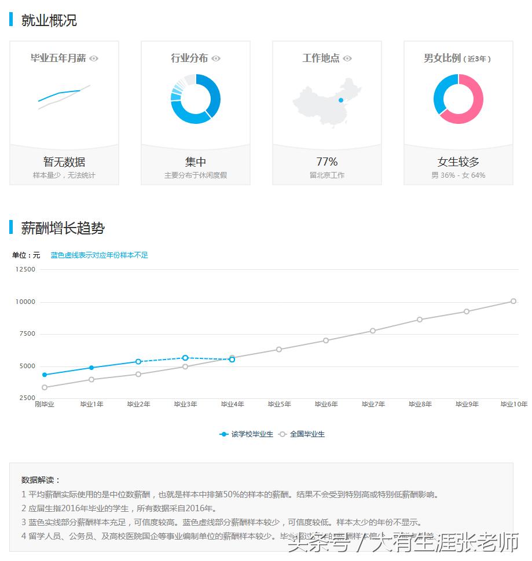
Task: Select the blue donut chart under 行业分布
Action: [x=196, y=98]
